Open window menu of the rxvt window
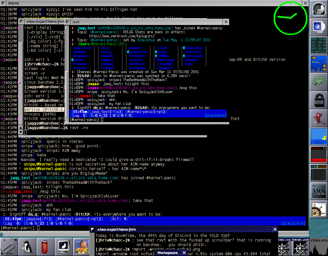Viewport: 328px width, 256px height. [x=67, y=22]
